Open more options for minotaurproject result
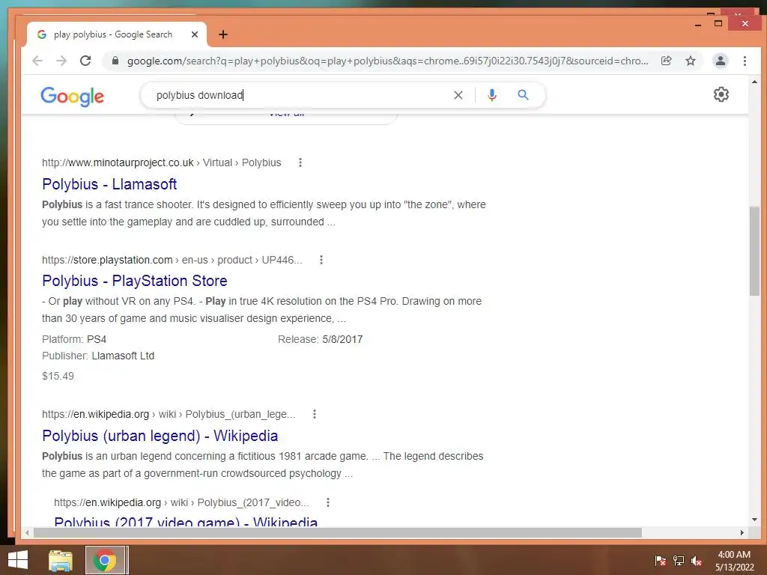 pyautogui.click(x=300, y=162)
